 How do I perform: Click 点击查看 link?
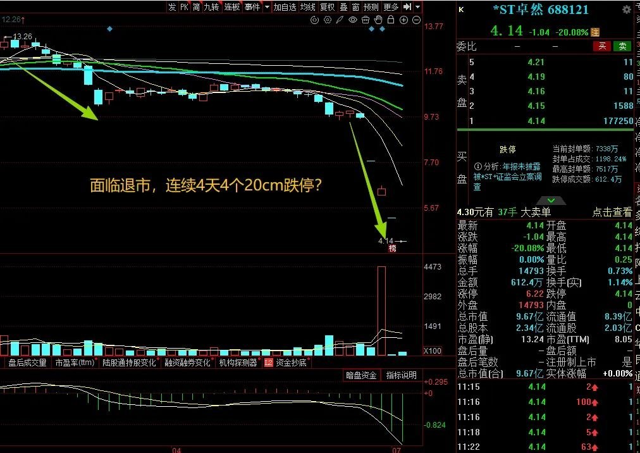pos(612,212)
